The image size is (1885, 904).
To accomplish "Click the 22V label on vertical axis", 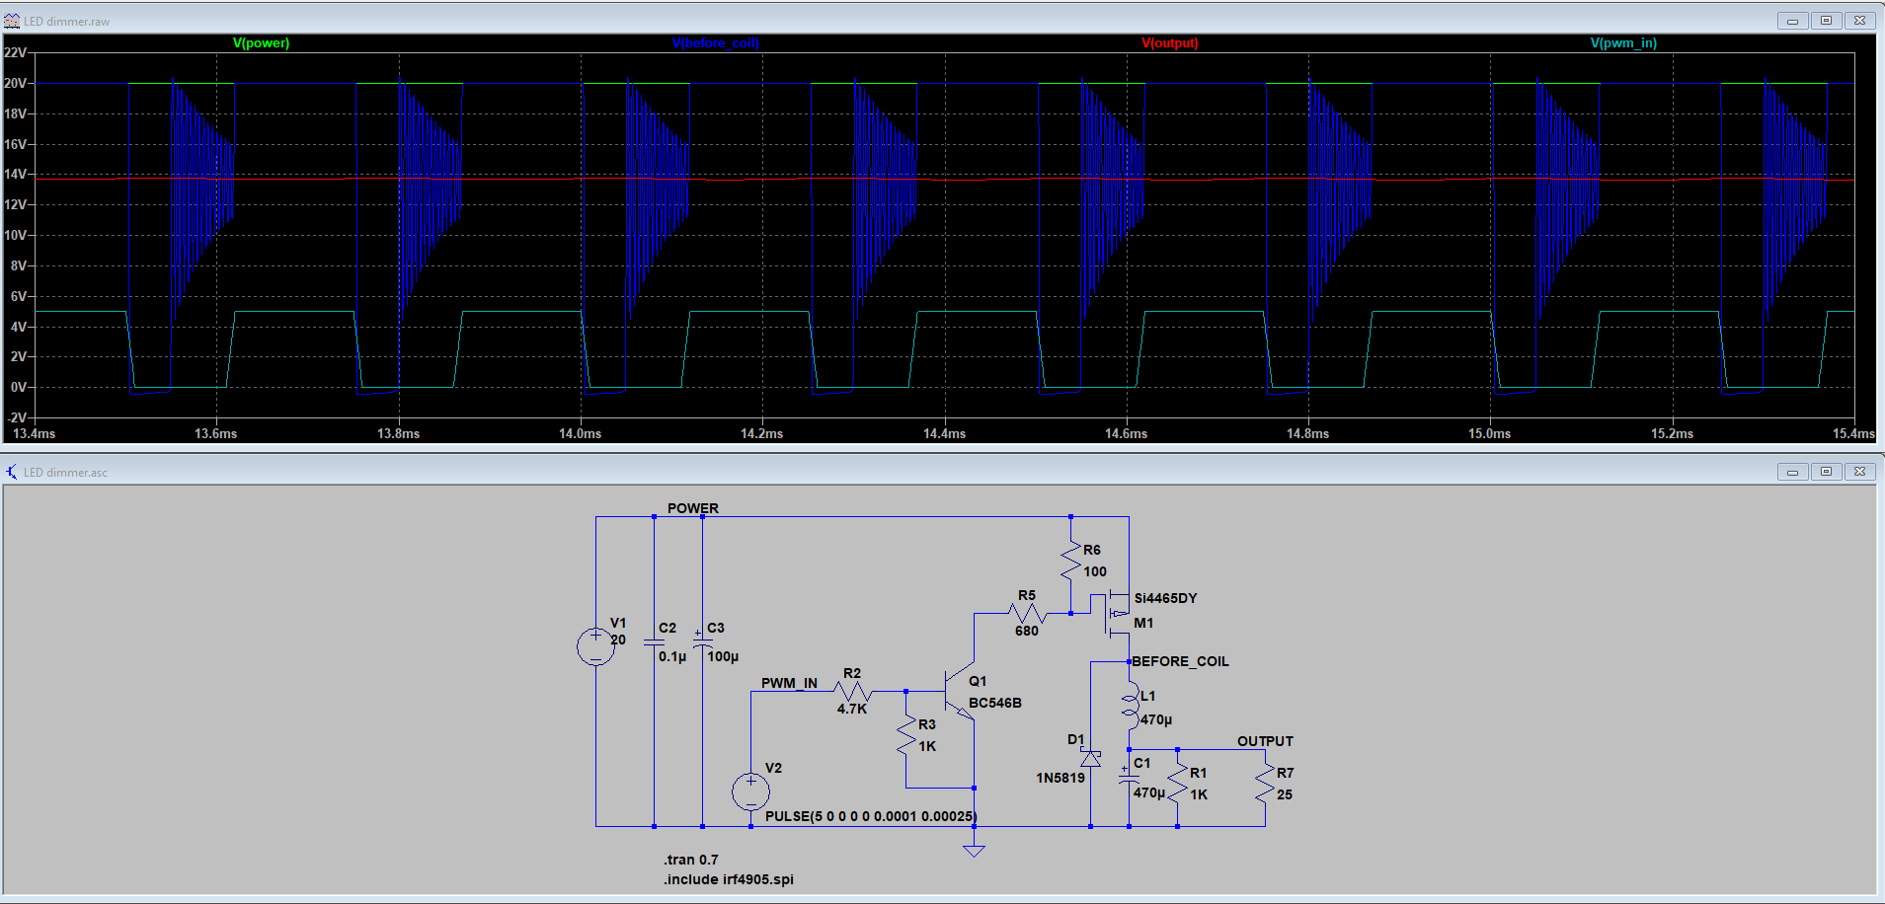I will [15, 52].
